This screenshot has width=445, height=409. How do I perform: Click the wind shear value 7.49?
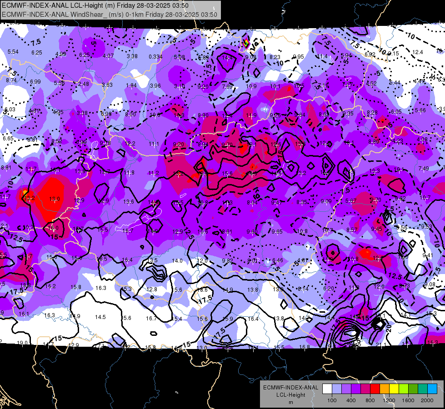pos(424,169)
